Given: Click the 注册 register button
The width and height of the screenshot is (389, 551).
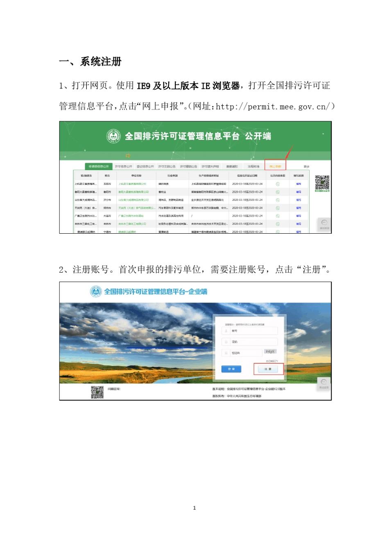Looking at the screenshot, I should [268, 369].
